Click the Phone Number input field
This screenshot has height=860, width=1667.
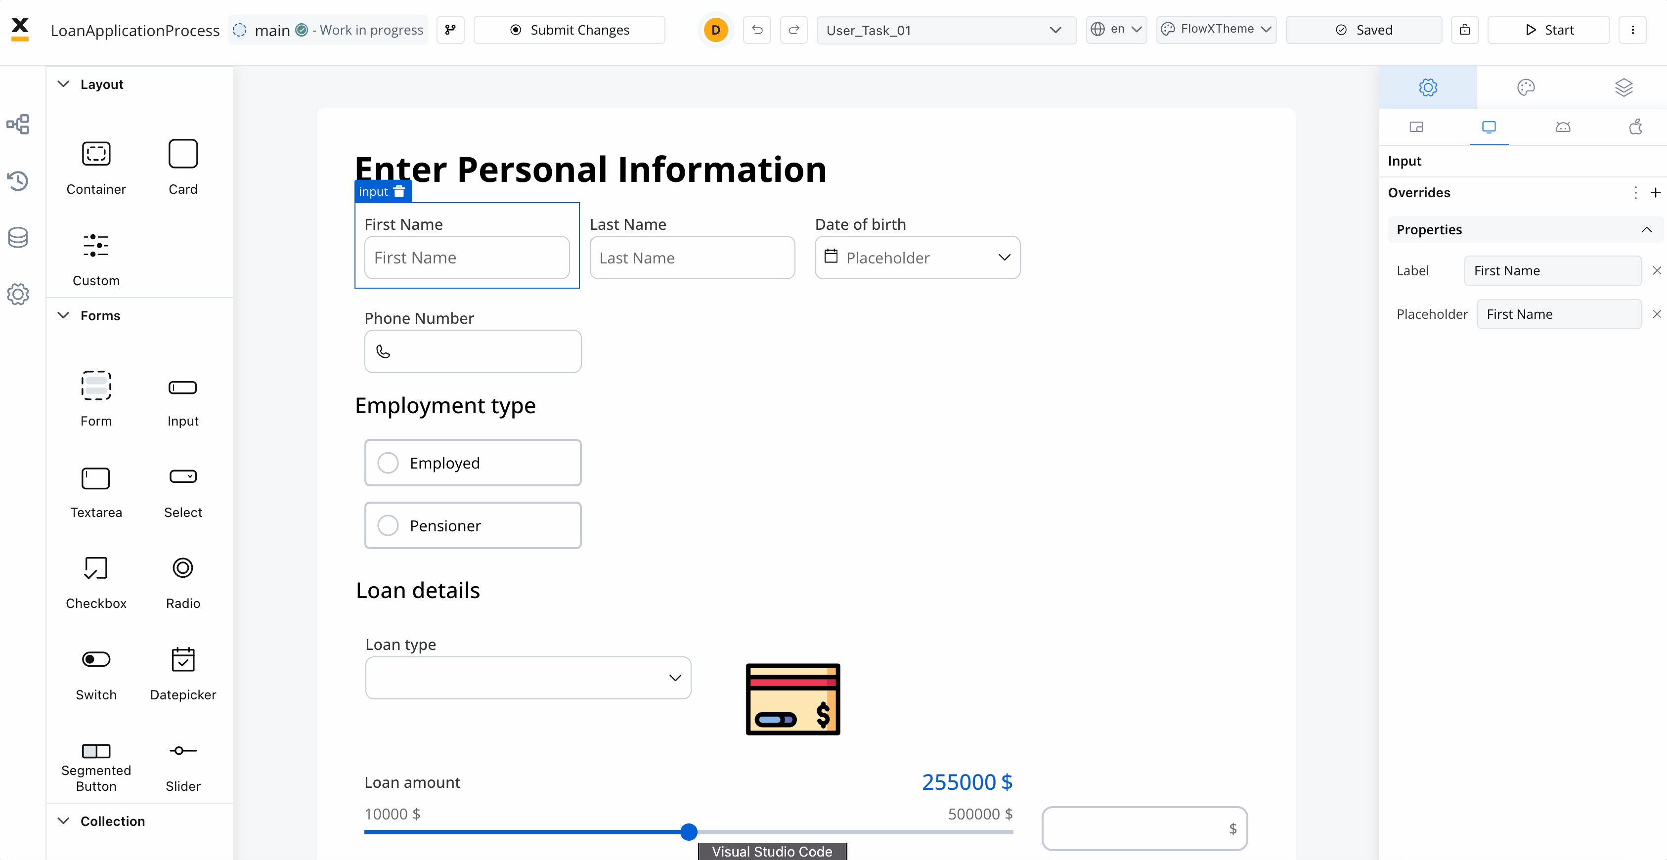[x=473, y=351]
